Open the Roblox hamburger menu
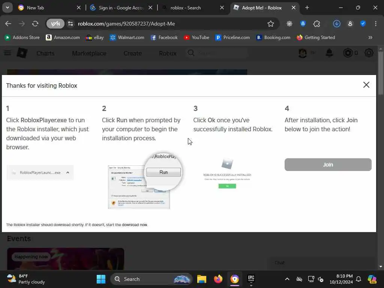Viewport: 384px width, 288px height. click(x=7, y=53)
